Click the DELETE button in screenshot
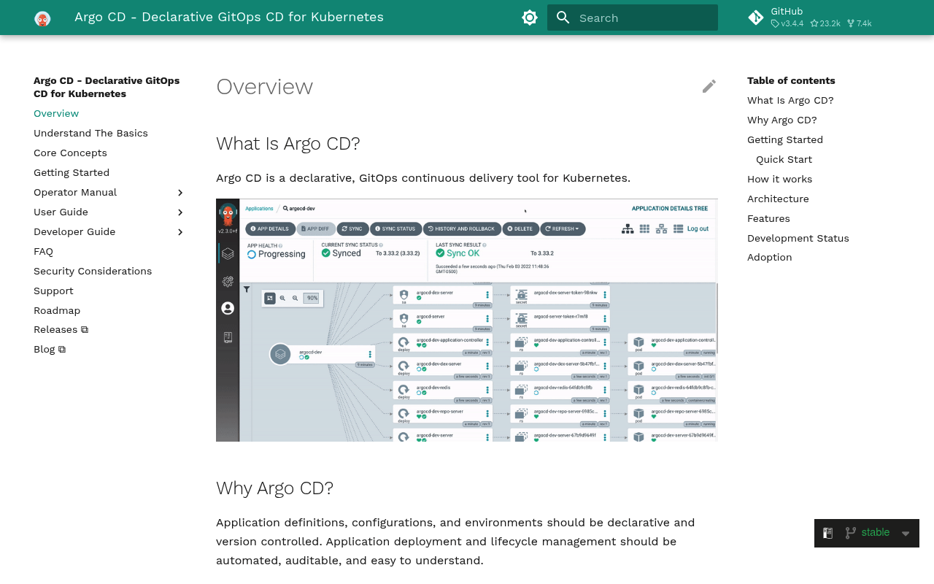 (520, 228)
